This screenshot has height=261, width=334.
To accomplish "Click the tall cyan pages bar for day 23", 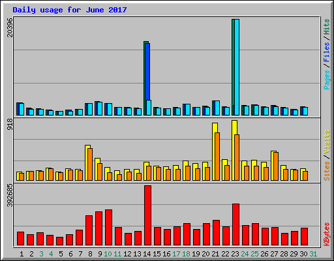I will point(237,67).
